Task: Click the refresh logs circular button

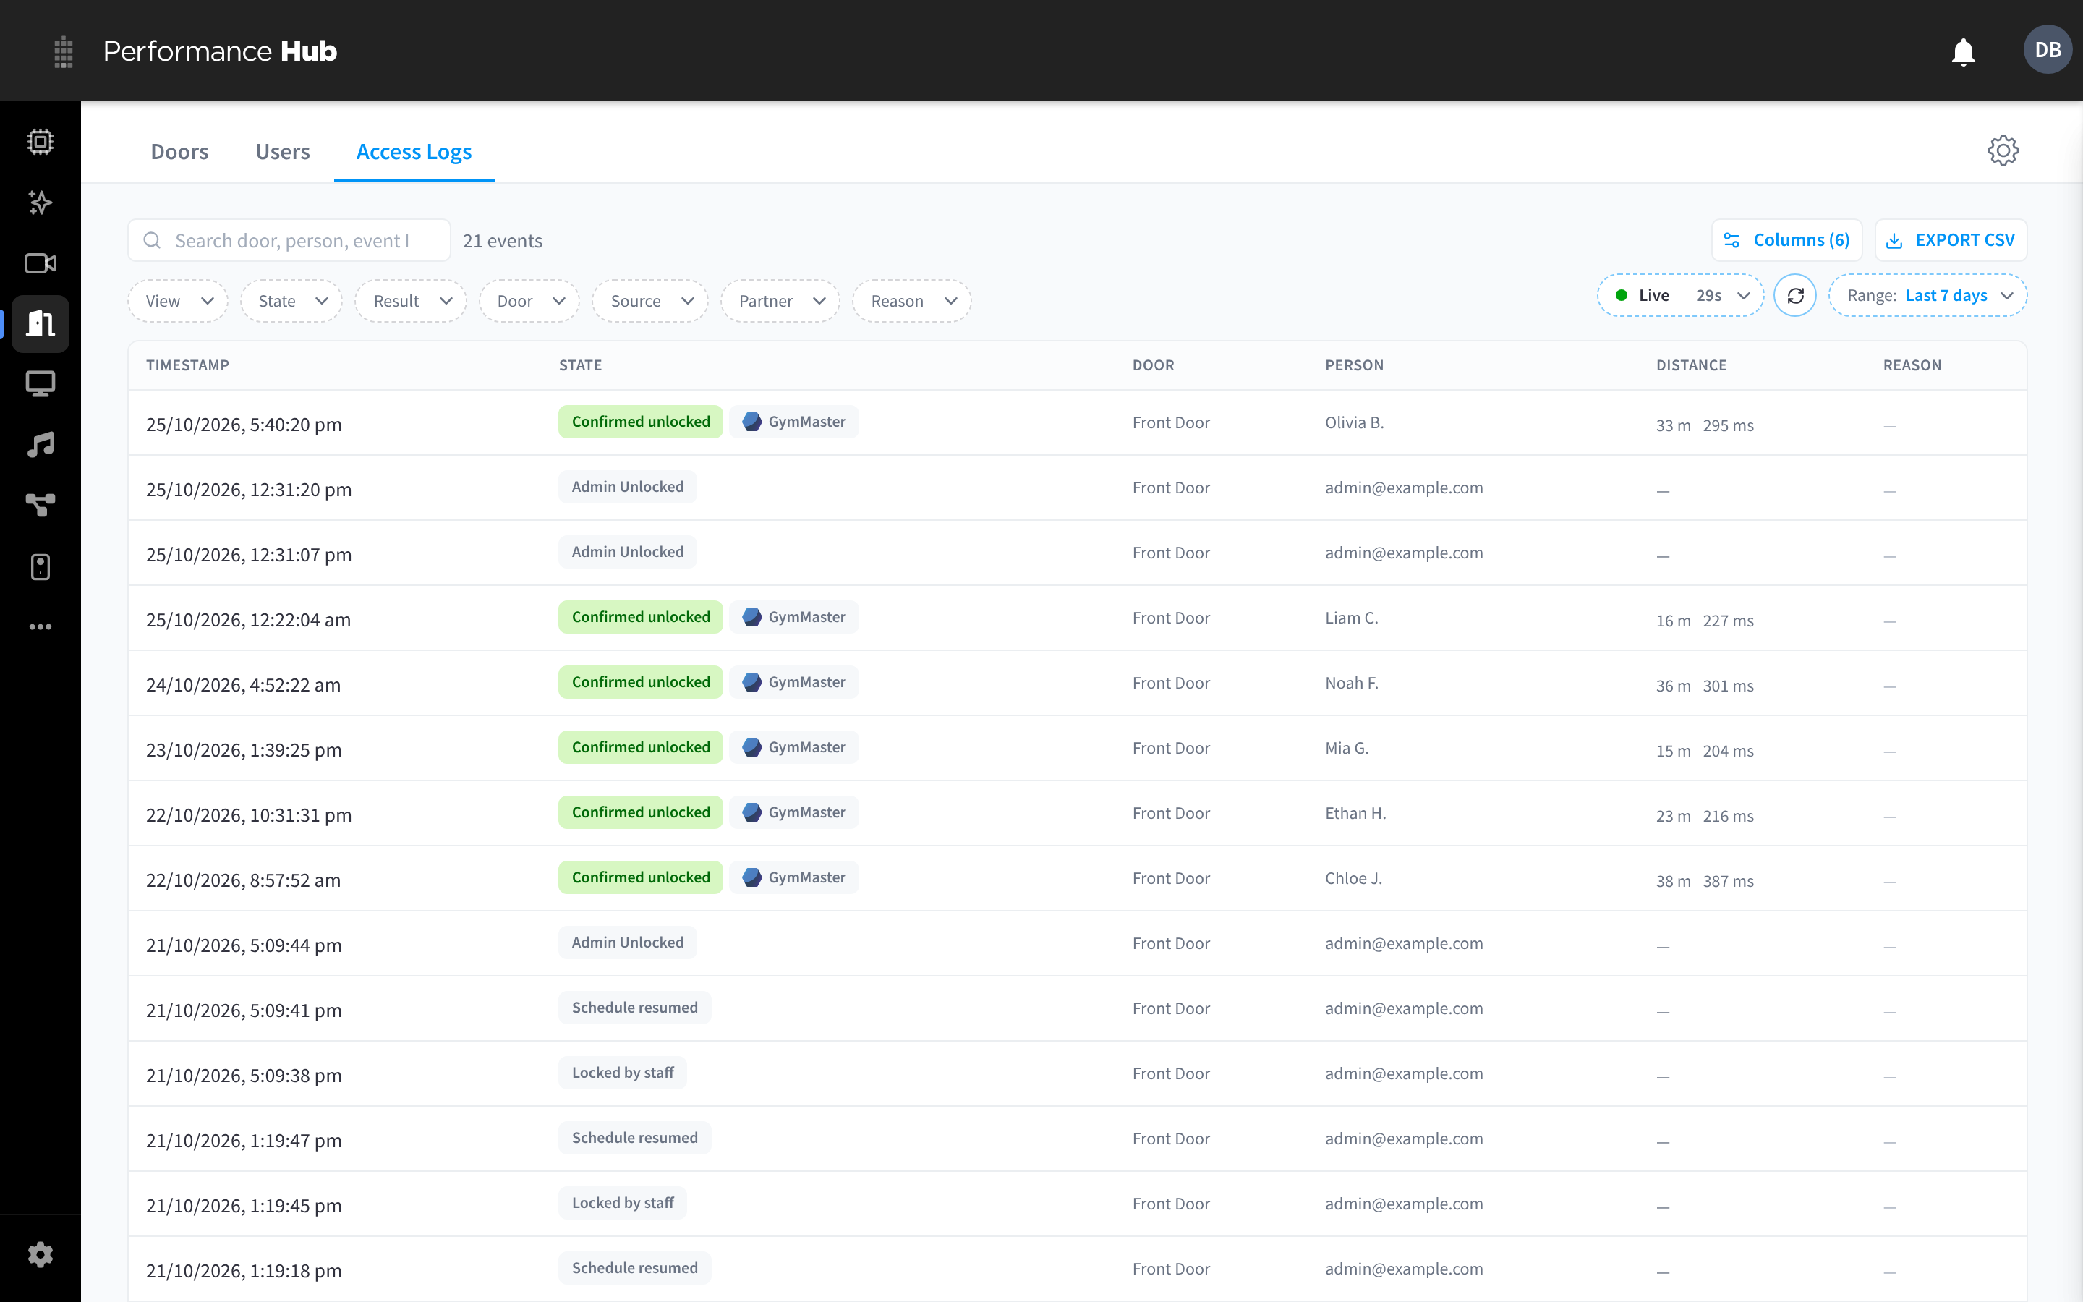Action: click(x=1794, y=297)
